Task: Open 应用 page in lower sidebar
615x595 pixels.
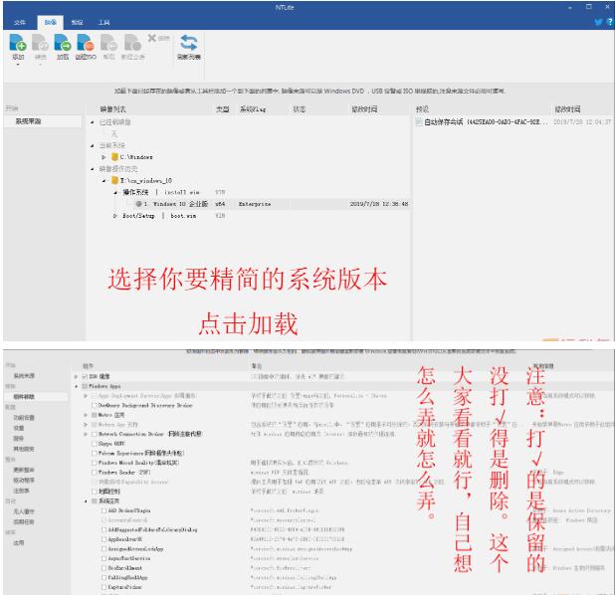Action: pos(19,543)
